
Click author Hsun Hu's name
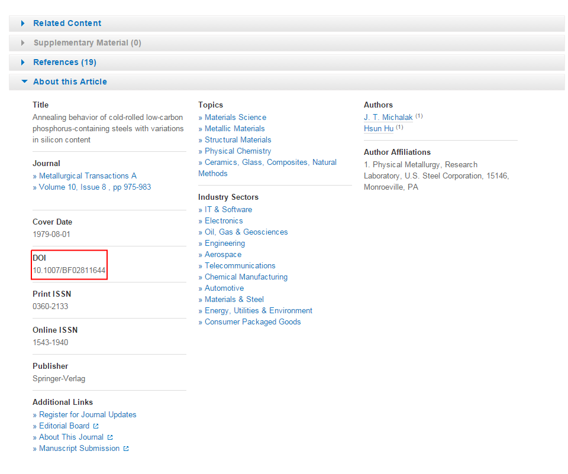[379, 129]
